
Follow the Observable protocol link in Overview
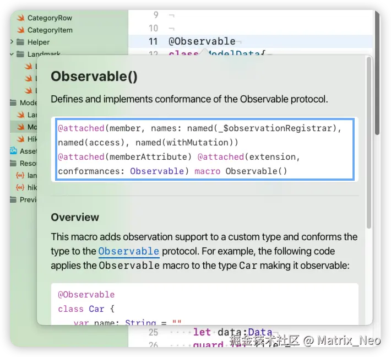129,251
